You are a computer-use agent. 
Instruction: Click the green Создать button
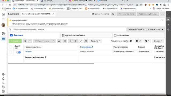[x=15, y=41]
